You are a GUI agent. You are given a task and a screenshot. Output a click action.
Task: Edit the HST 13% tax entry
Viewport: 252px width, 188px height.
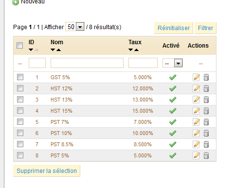pos(197,100)
